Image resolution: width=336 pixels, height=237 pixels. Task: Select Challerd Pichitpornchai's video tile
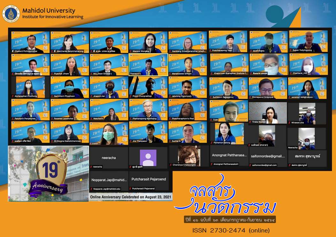coord(31,41)
